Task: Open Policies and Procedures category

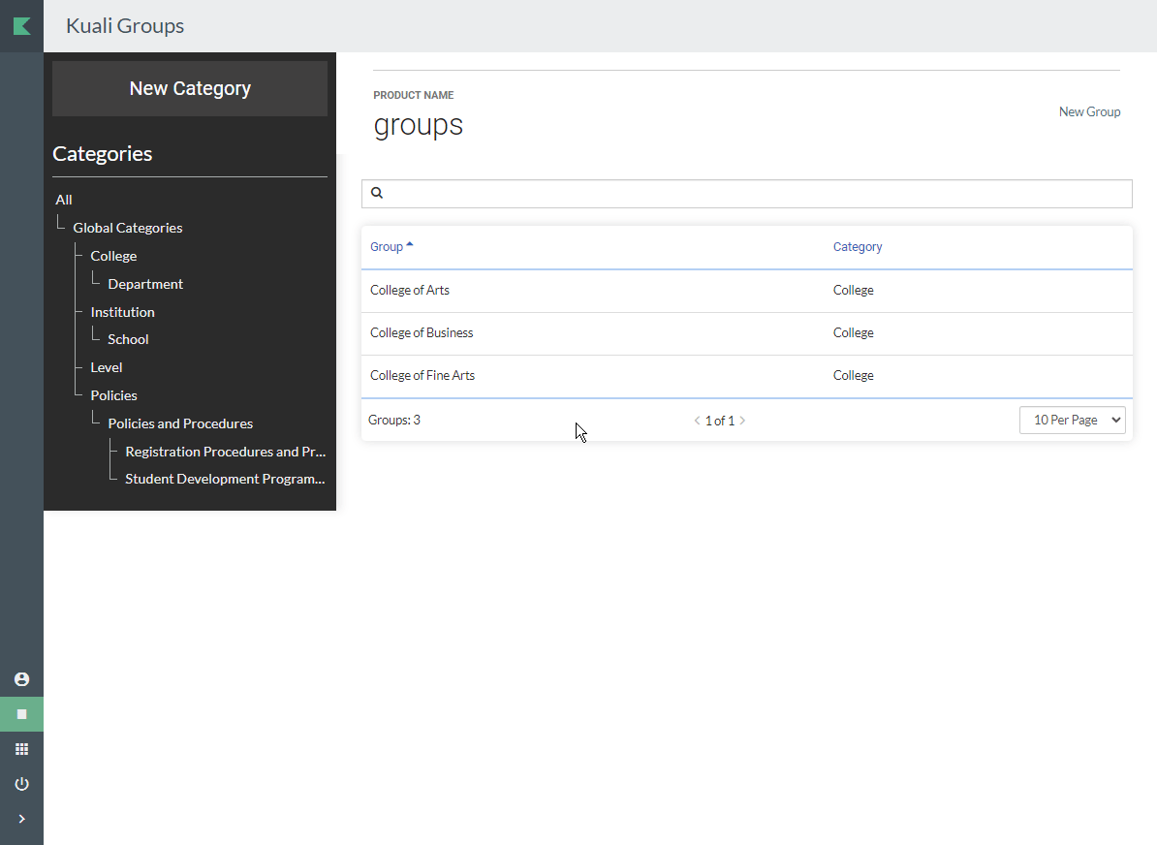Action: pos(180,423)
